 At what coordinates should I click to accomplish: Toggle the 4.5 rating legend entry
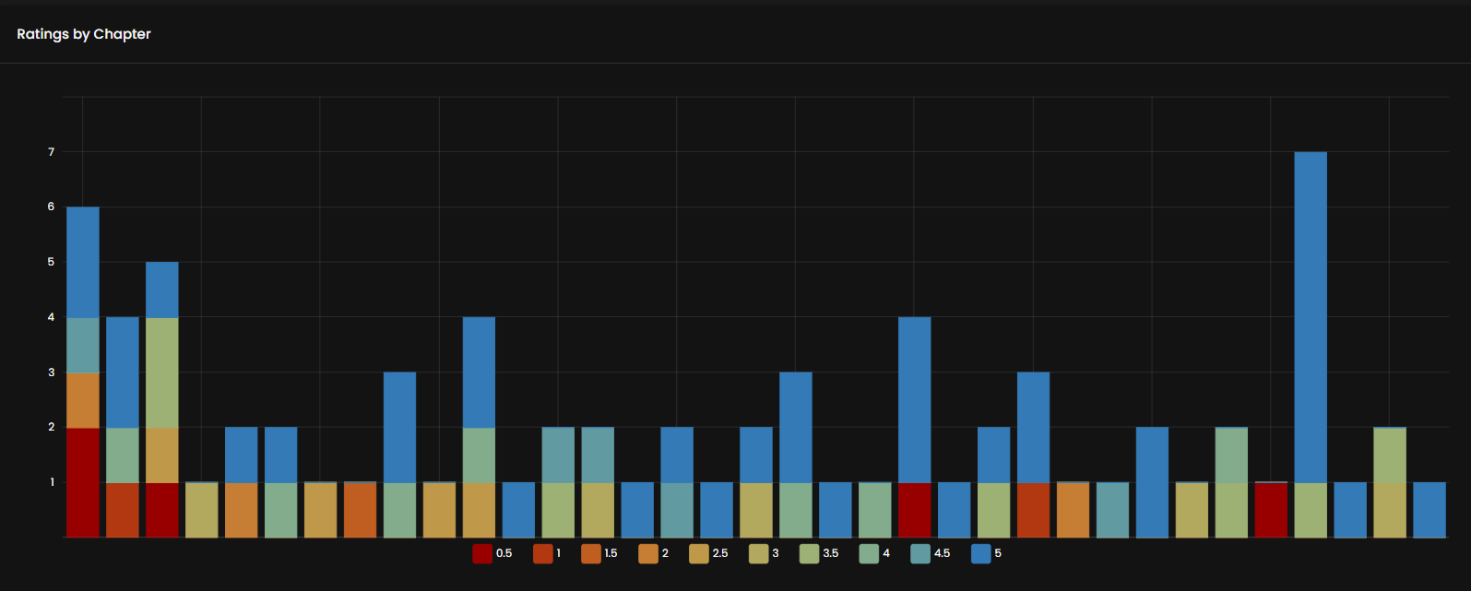(x=920, y=553)
